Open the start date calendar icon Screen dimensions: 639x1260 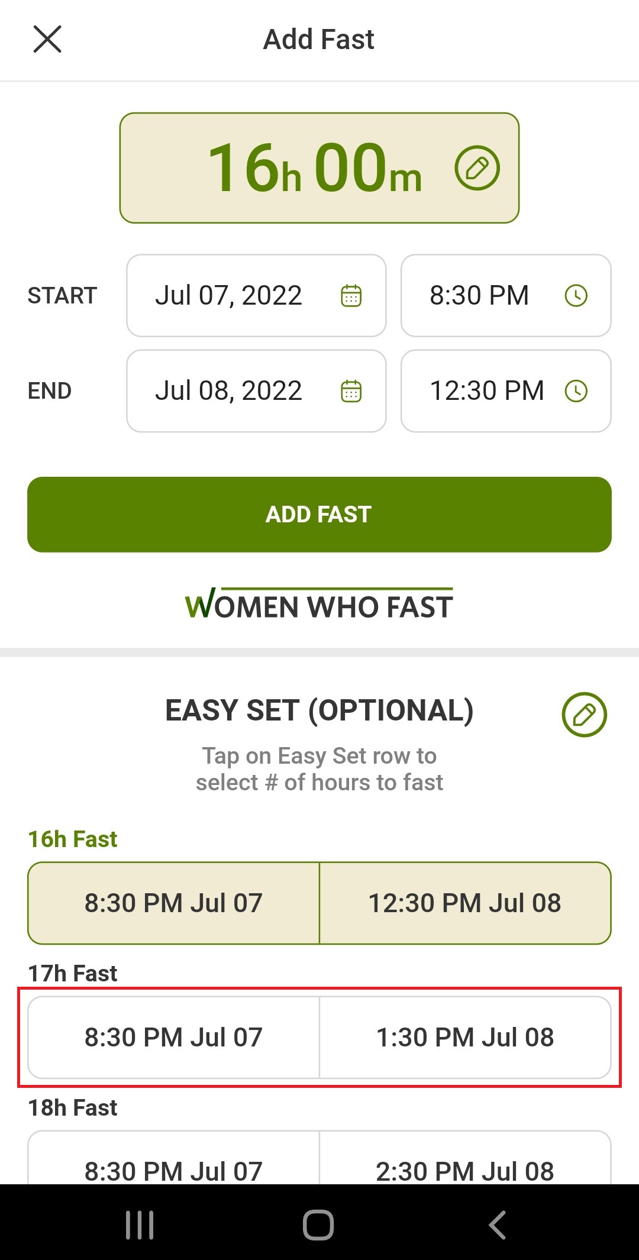[351, 296]
